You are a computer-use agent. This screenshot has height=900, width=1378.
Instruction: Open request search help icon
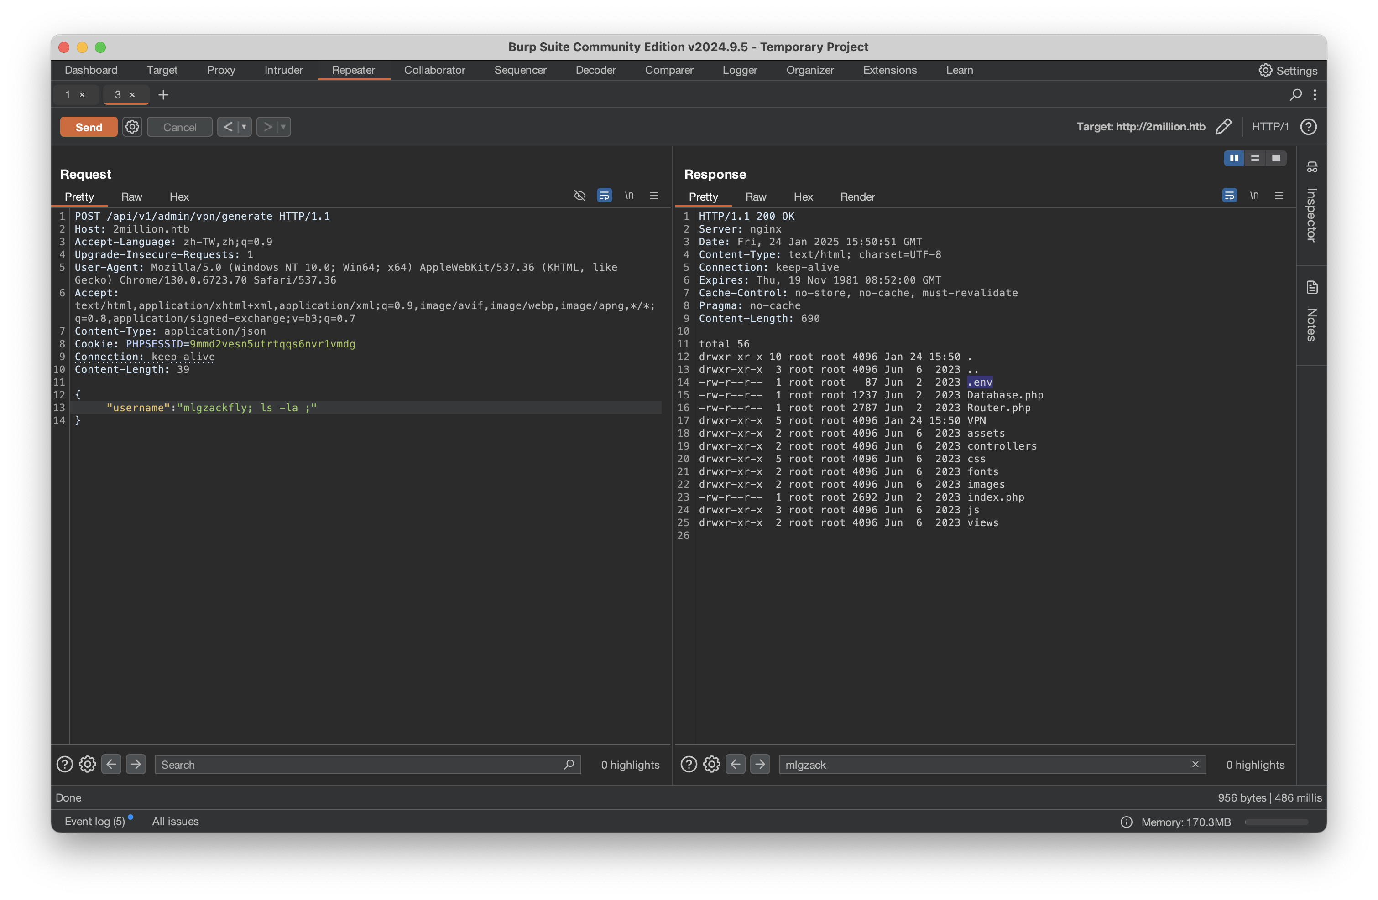(x=64, y=765)
